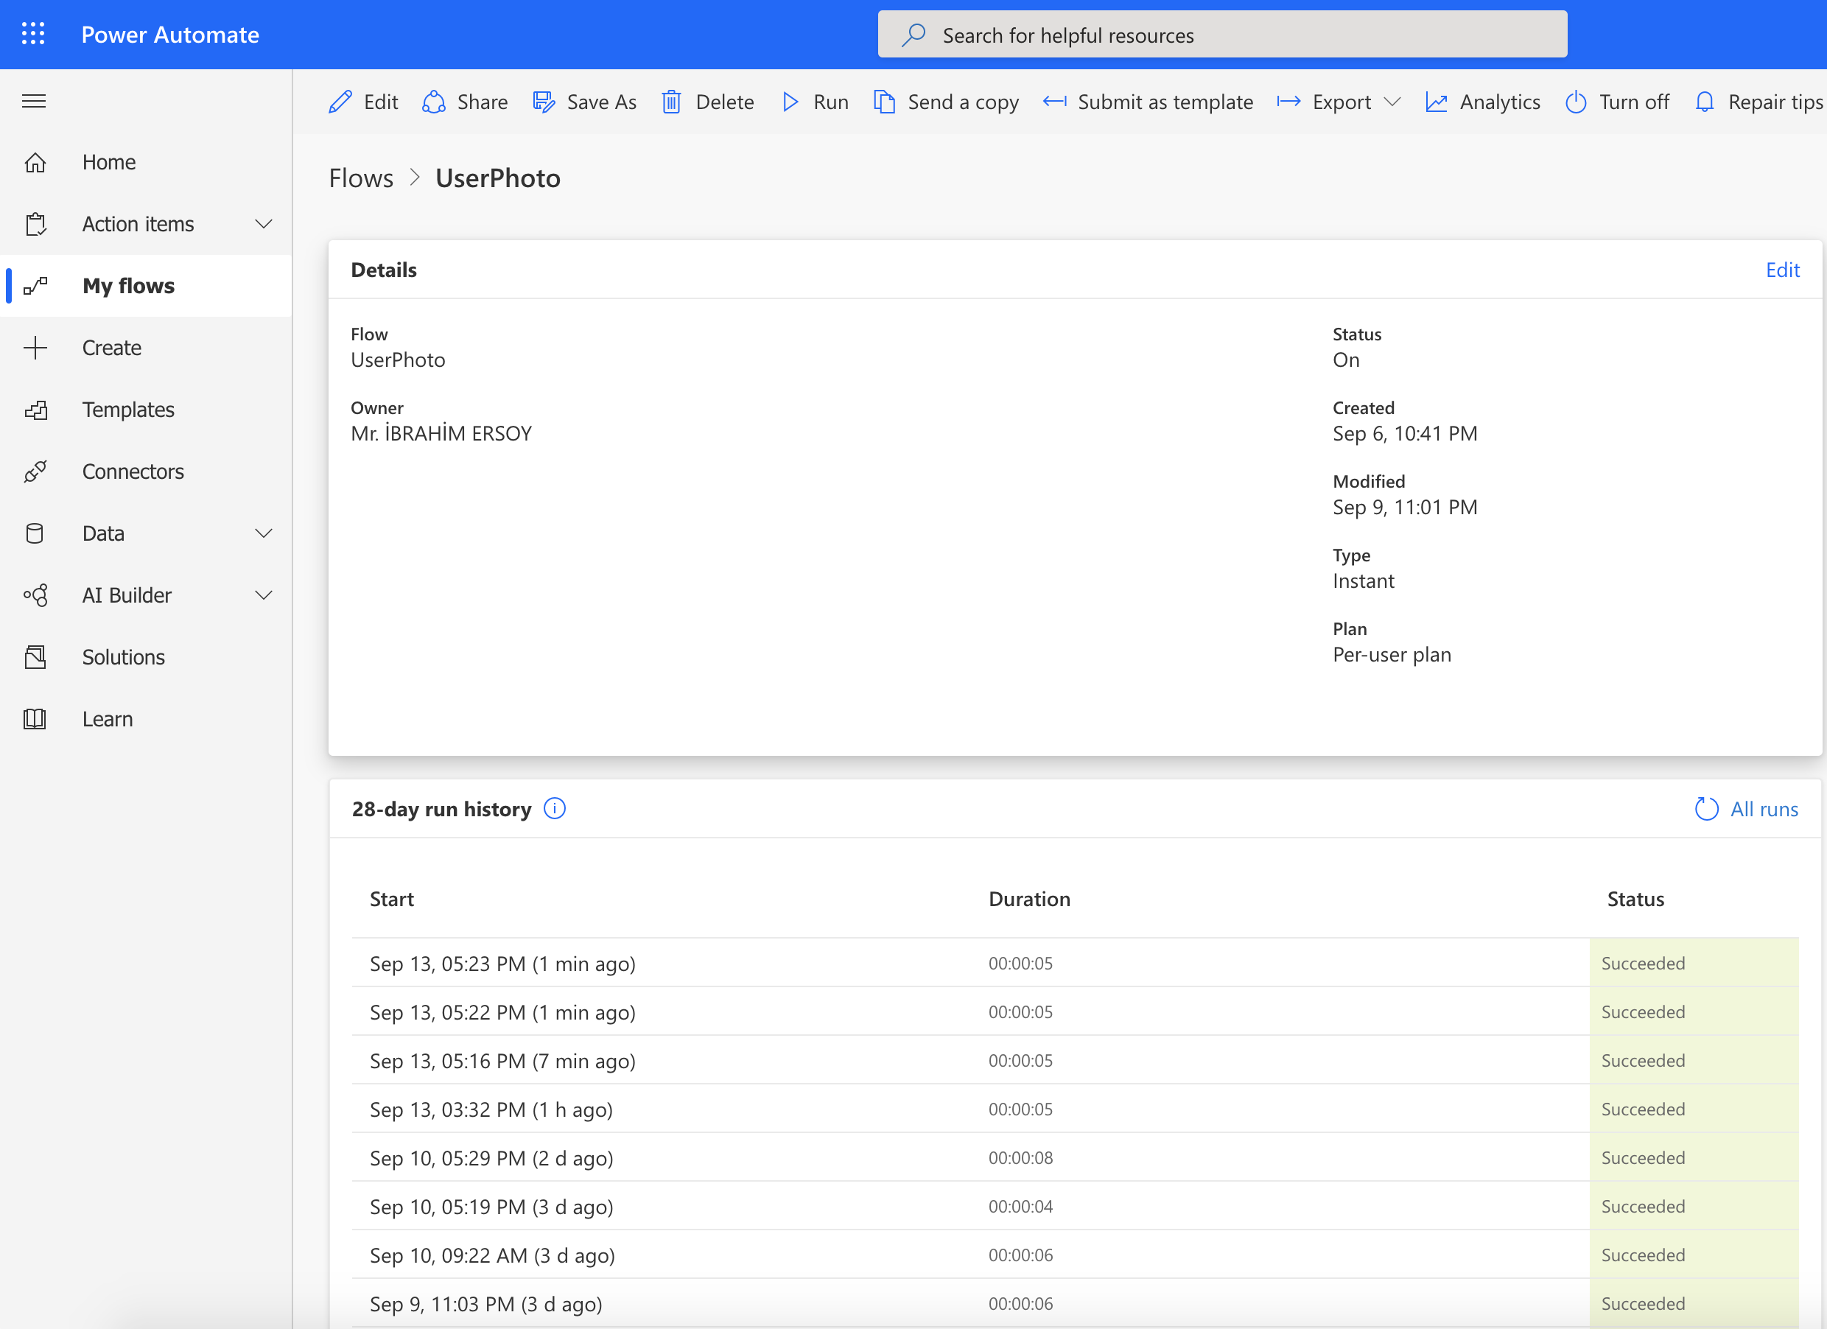
Task: Click the Learn book icon
Action: 35,719
